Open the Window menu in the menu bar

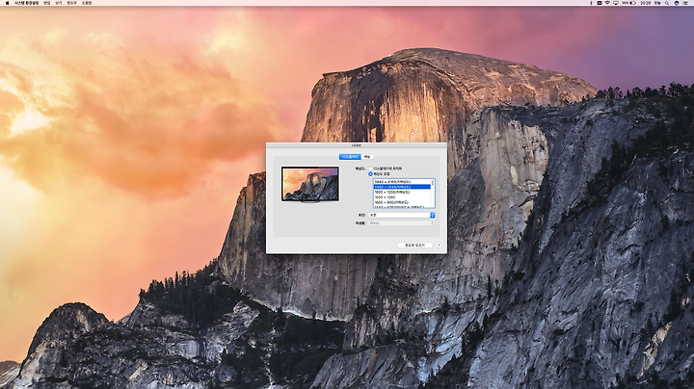click(x=71, y=3)
